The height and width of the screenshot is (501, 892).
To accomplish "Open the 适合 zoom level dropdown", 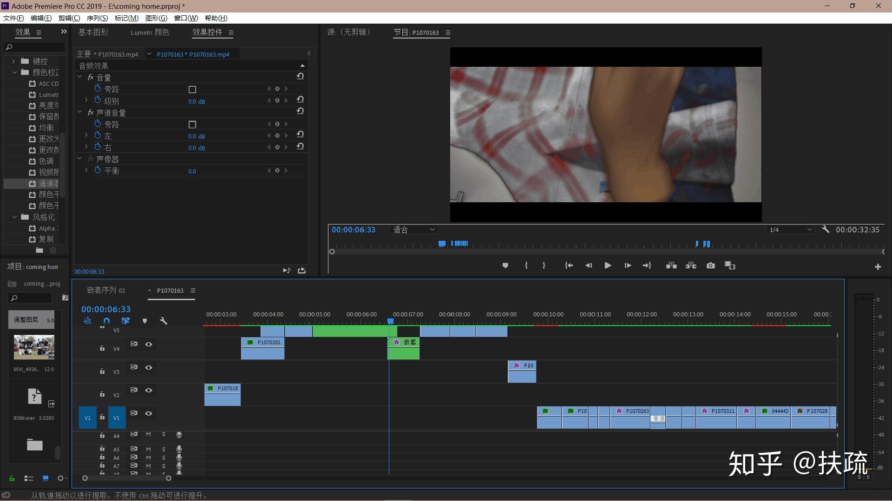I will click(413, 230).
